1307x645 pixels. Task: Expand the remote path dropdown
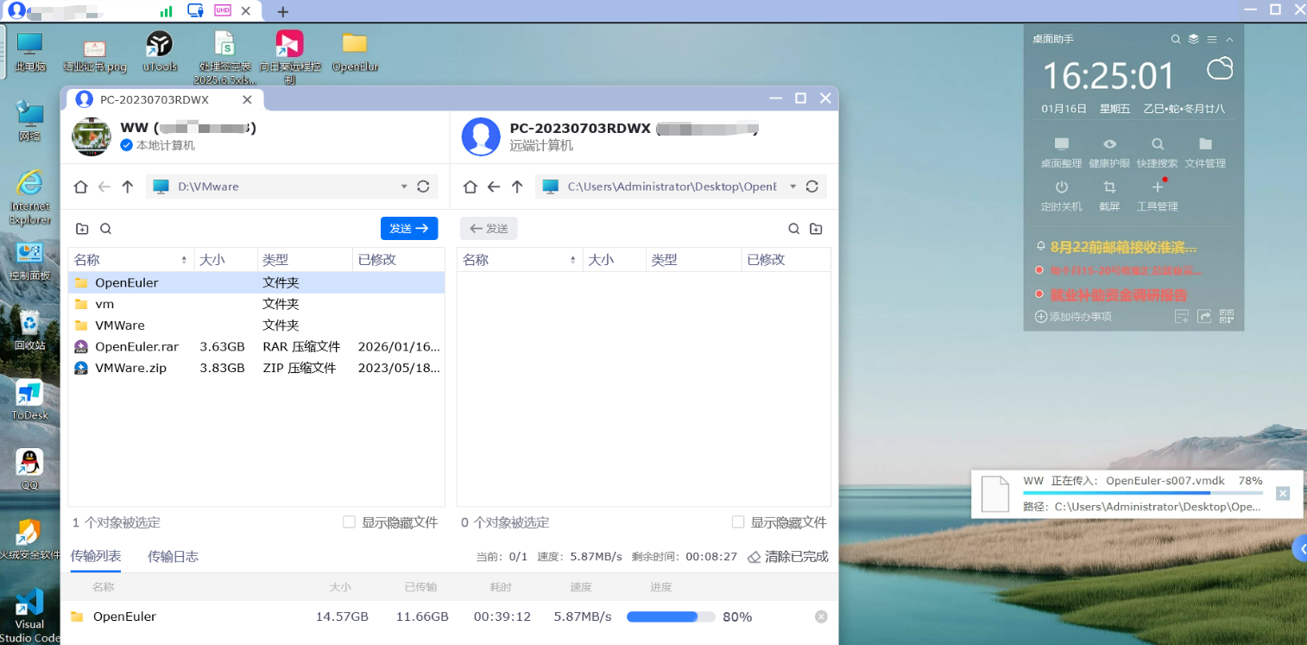(x=792, y=187)
